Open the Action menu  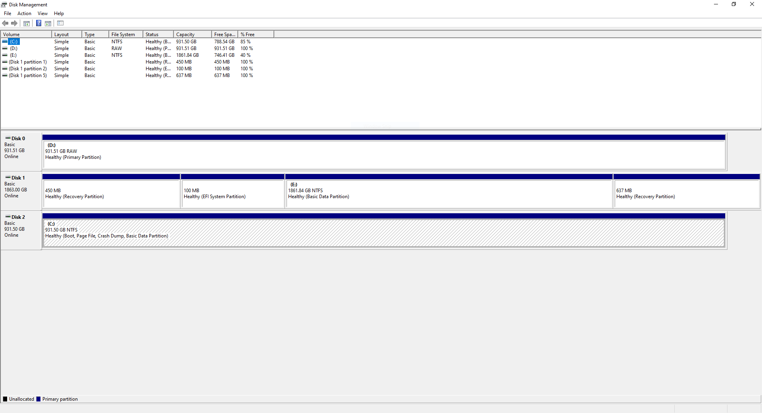coord(24,14)
